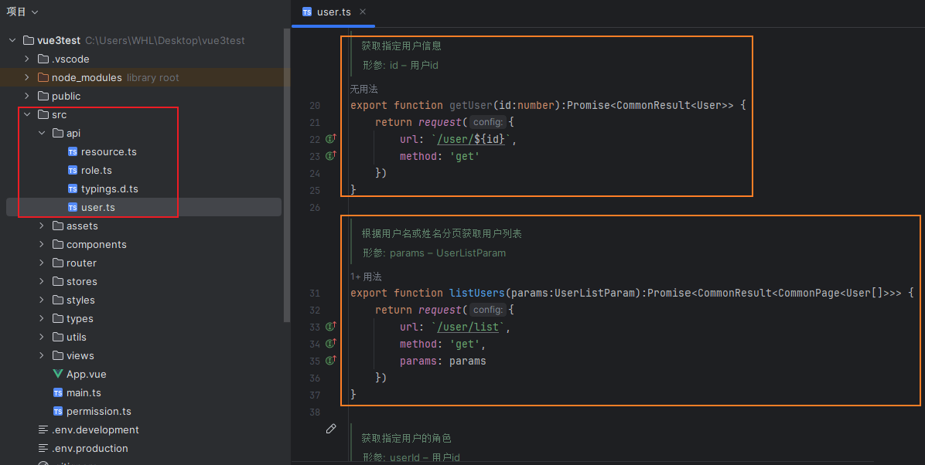Image resolution: width=925 pixels, height=465 pixels.
Task: Click the 无用法 usages hint
Action: pos(364,89)
